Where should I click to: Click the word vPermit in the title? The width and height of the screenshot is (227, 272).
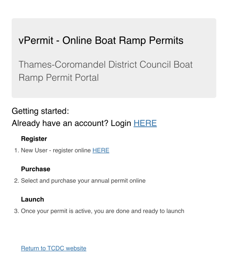36,40
